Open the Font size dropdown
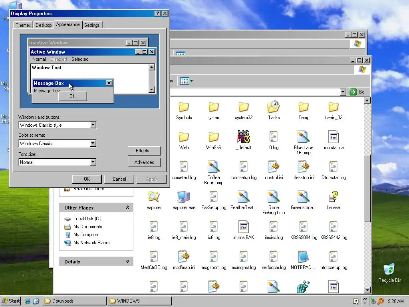Screen dimensions: 409x307 pyautogui.click(x=93, y=162)
